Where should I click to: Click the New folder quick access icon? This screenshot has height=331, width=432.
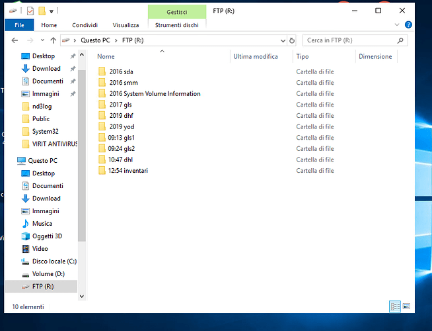[x=42, y=11]
